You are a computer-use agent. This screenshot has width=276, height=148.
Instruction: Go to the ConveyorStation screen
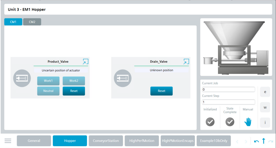point(106,141)
